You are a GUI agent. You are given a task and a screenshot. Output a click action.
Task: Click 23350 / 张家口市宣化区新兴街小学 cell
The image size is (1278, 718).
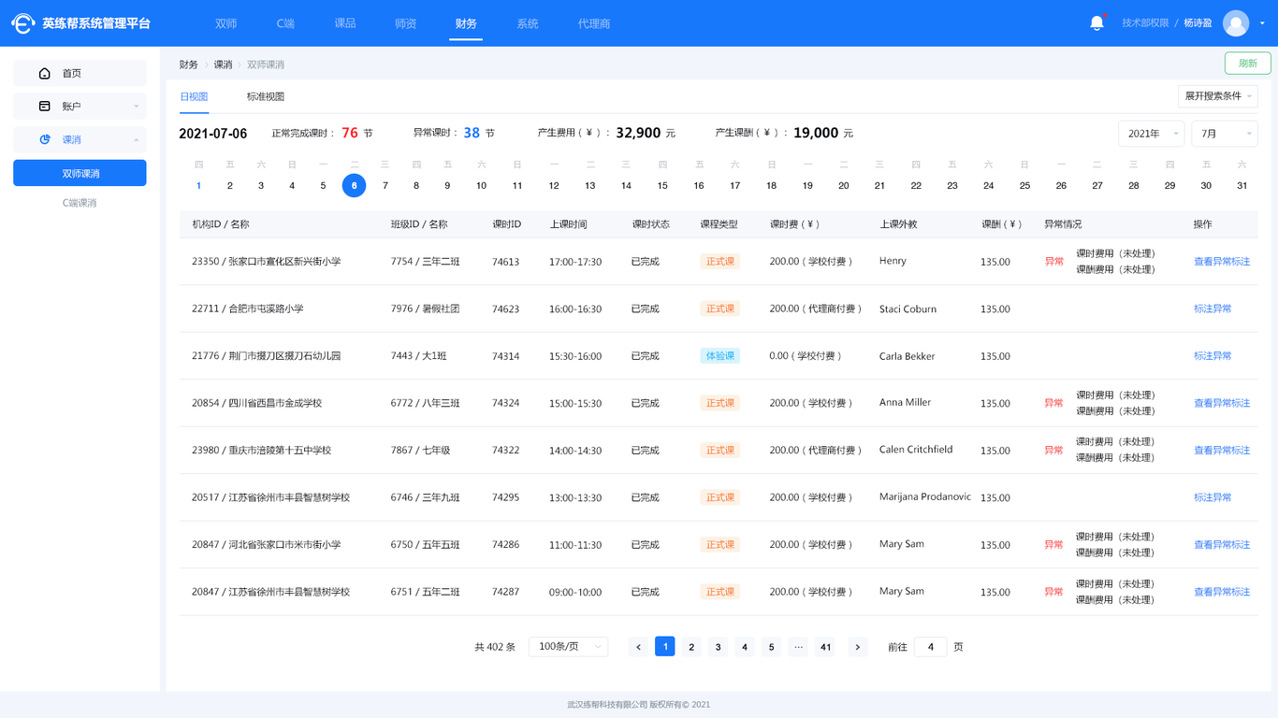tap(267, 262)
